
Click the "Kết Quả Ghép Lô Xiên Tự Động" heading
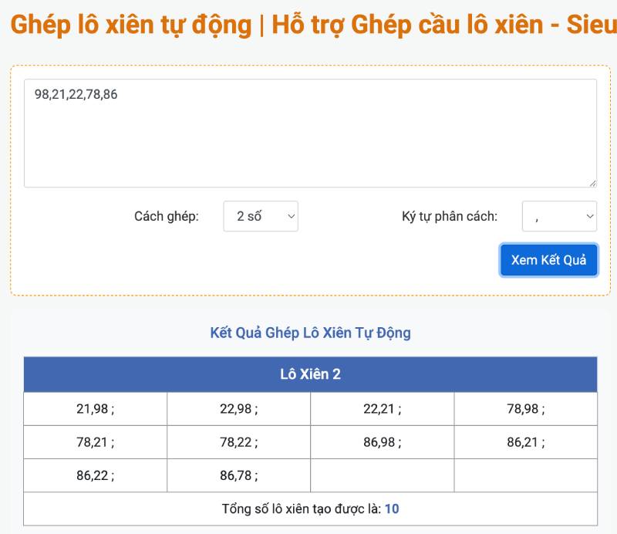(x=312, y=333)
